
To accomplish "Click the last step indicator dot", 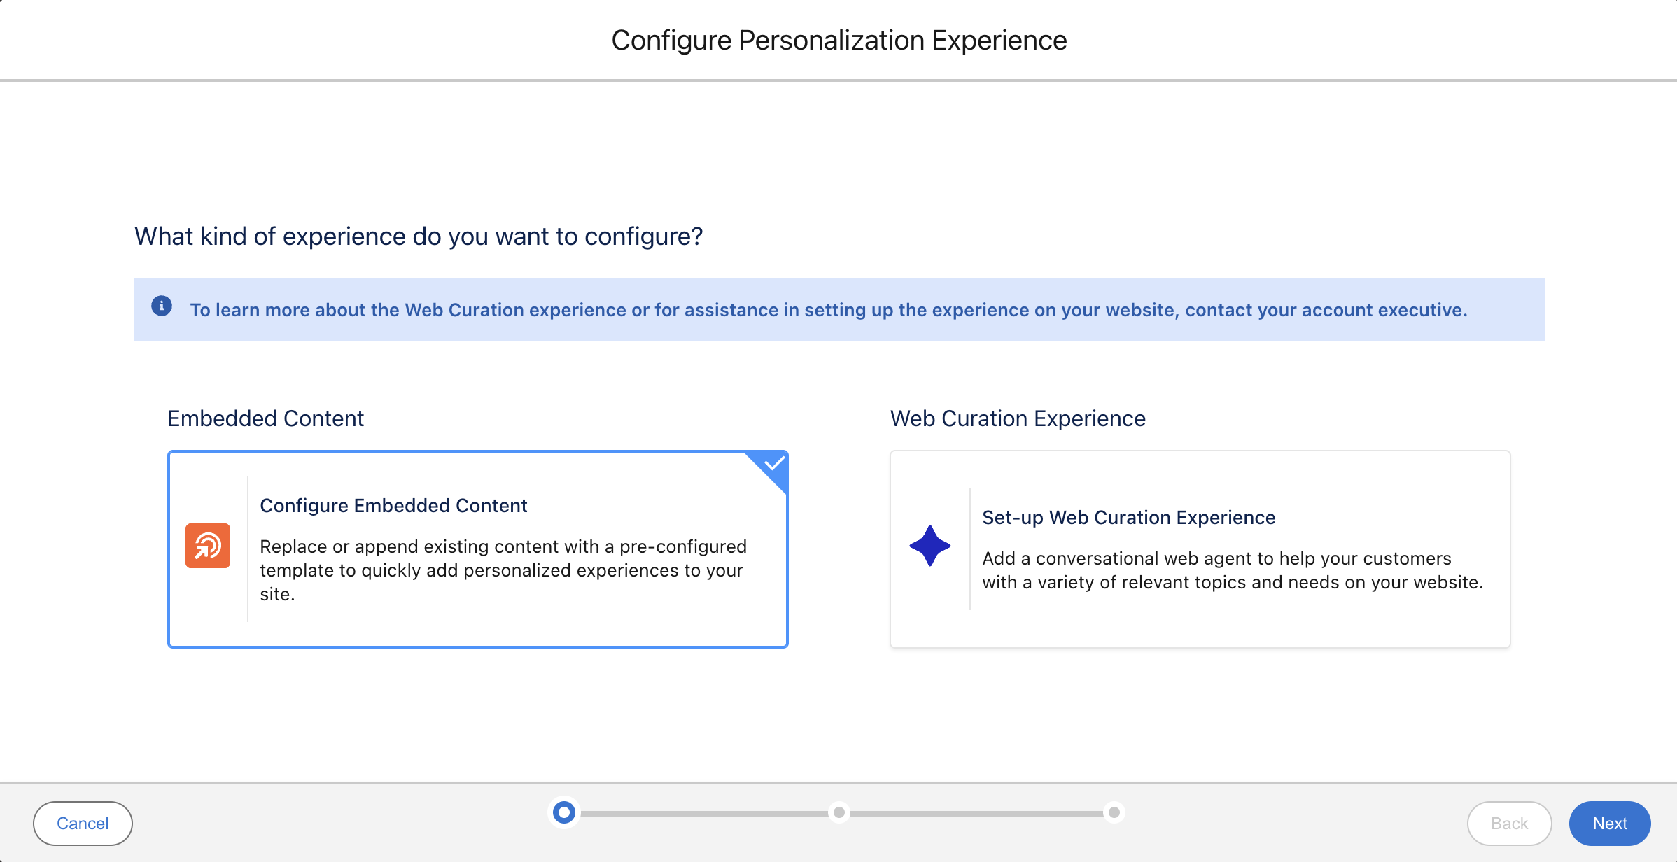I will point(1113,812).
